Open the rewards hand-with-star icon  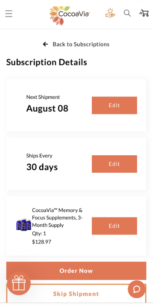[x=110, y=13]
